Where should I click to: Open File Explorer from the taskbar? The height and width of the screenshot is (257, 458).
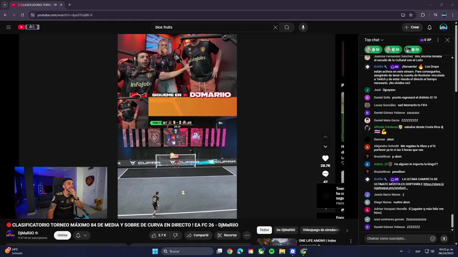pyautogui.click(x=282, y=251)
